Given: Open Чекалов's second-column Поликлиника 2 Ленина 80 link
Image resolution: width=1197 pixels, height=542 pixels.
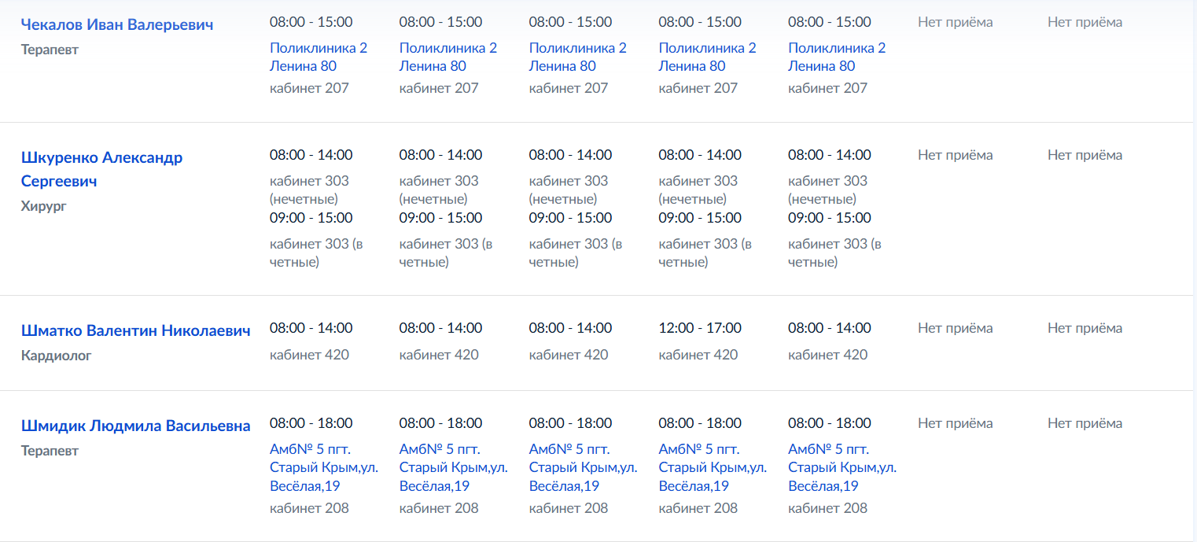Looking at the screenshot, I should point(448,57).
